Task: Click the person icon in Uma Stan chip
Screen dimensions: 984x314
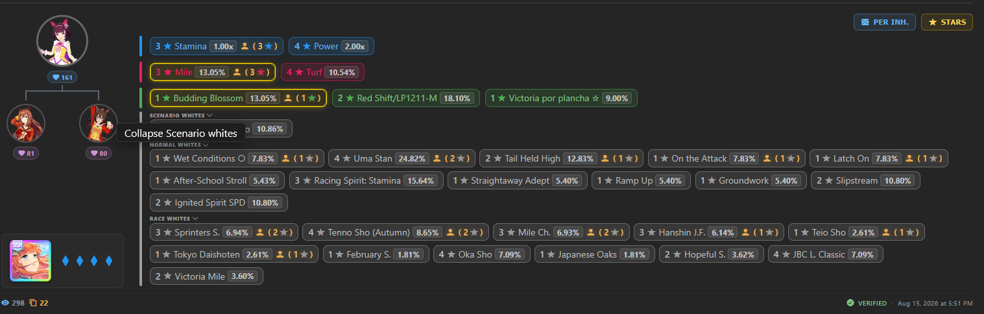Action: 437,158
